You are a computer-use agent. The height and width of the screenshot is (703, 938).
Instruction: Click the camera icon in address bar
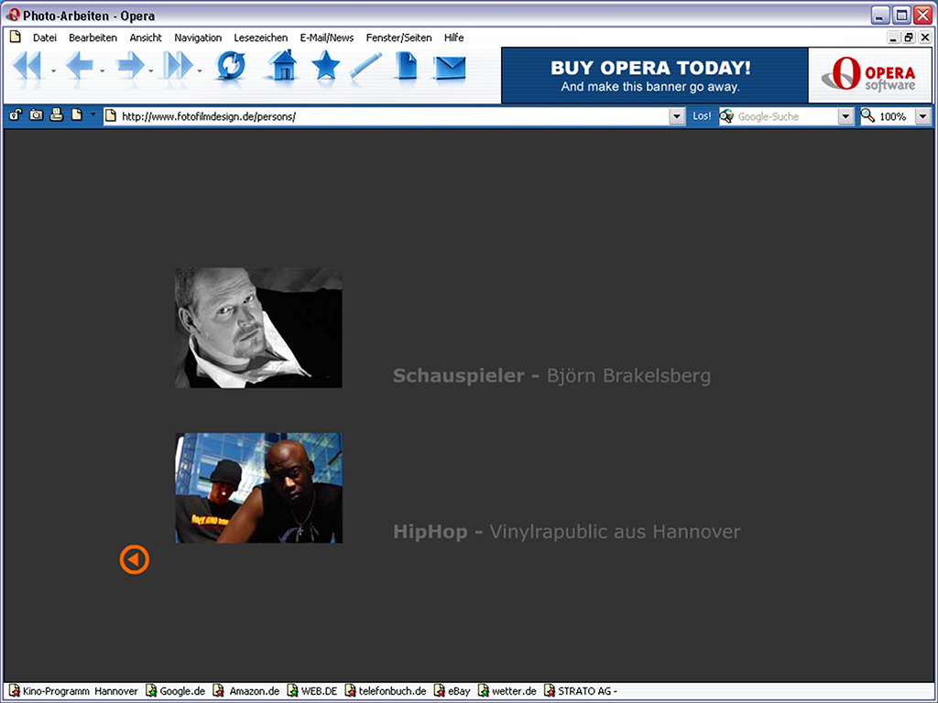(36, 114)
